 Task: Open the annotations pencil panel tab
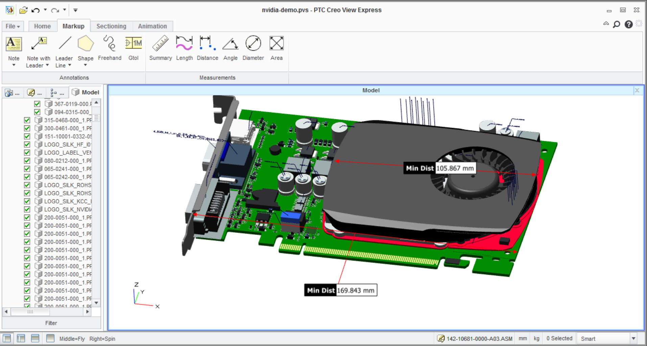point(34,92)
